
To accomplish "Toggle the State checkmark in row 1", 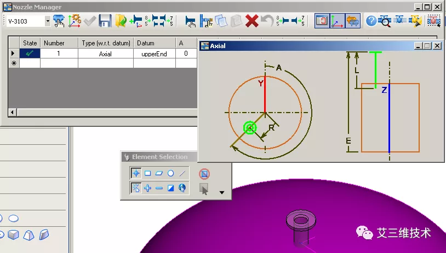I will [x=30, y=54].
